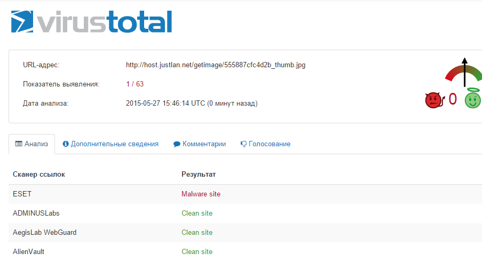Click the red devil malicious vote icon
Screen dimensions: 482x261
pyautogui.click(x=434, y=100)
